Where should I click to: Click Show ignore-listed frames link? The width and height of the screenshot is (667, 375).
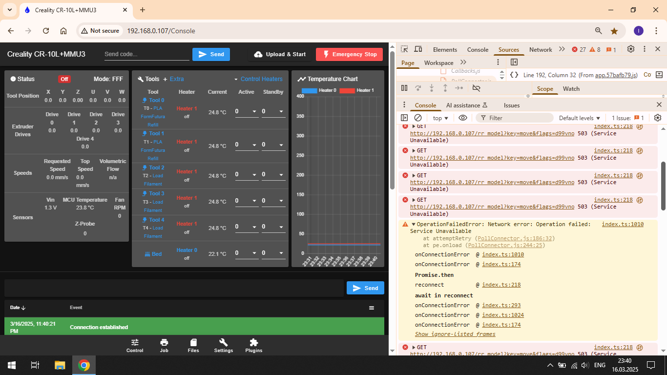click(x=455, y=334)
